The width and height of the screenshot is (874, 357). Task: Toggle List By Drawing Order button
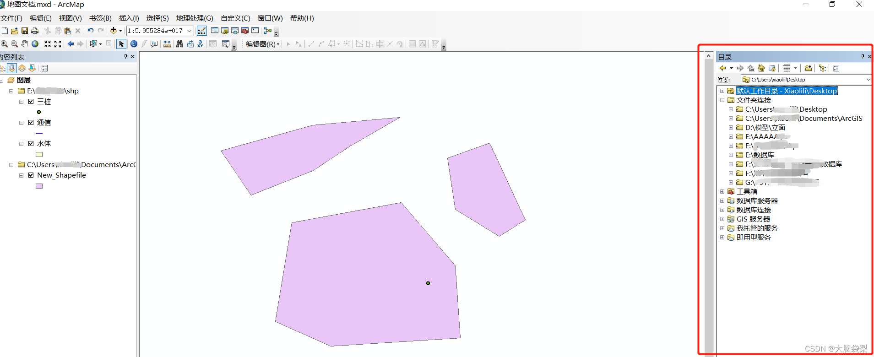point(2,68)
